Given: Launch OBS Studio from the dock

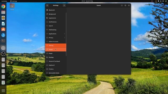Looking at the screenshot, I should click(x=3, y=54).
